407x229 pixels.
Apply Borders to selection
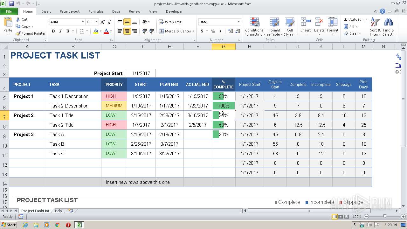82,31
